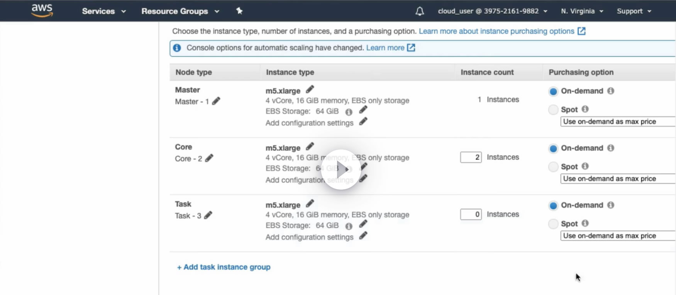Viewport: 676px width, 295px height.
Task: Show info for Task EBS Storage
Action: (x=349, y=226)
